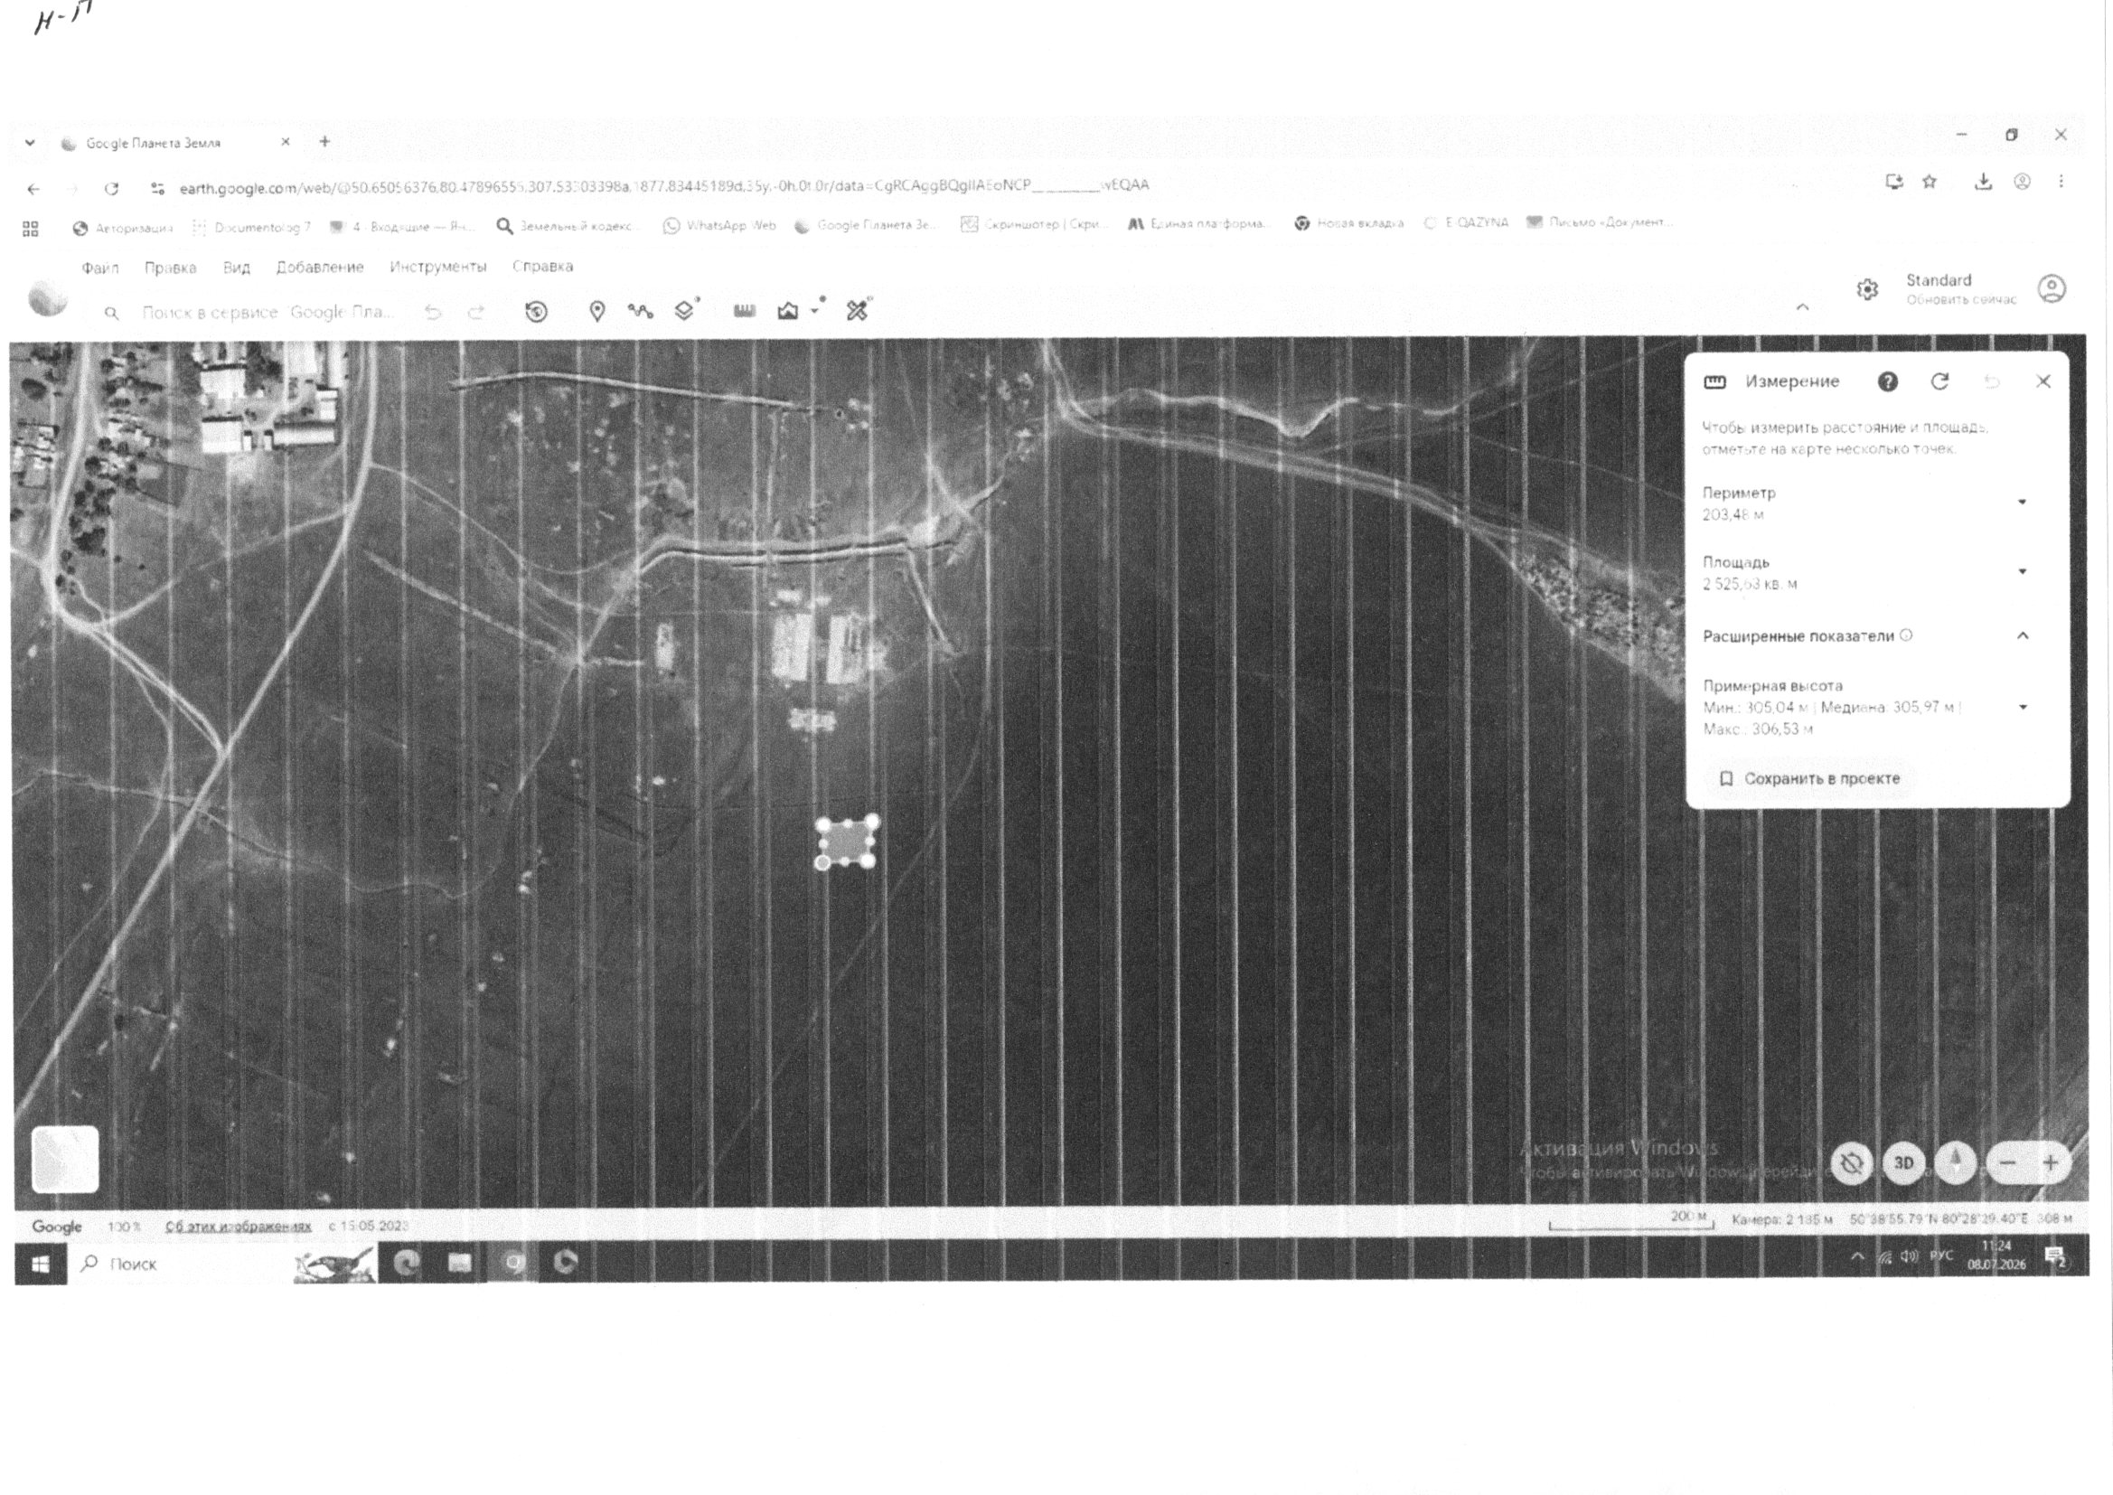Open browser downloads
Viewport: 2113px width, 1495px height.
click(x=1983, y=183)
